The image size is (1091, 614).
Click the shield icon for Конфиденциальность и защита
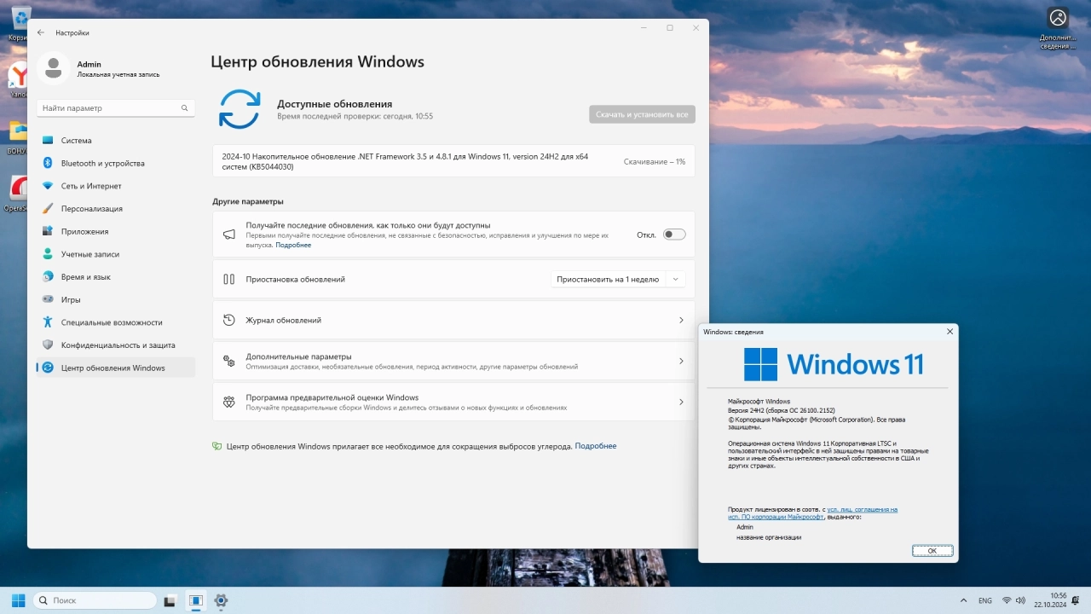48,345
